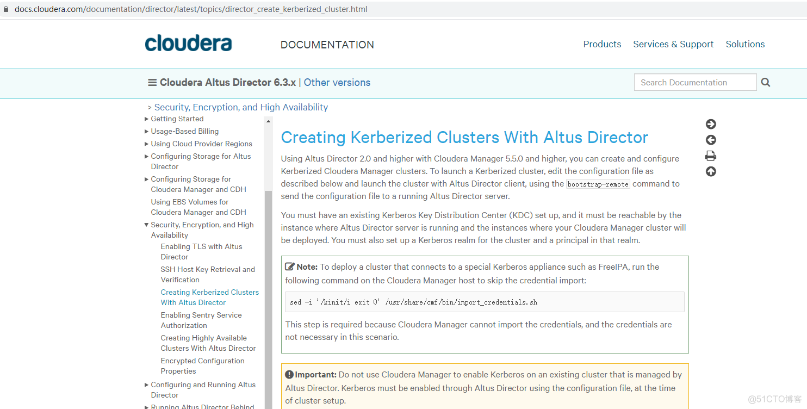Expand Configuring Storage for Altus Director arrow

(x=146, y=156)
